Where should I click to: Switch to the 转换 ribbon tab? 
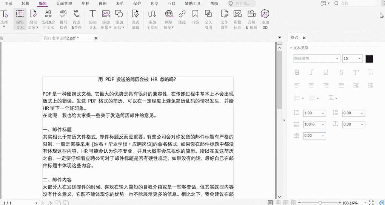click(x=26, y=3)
